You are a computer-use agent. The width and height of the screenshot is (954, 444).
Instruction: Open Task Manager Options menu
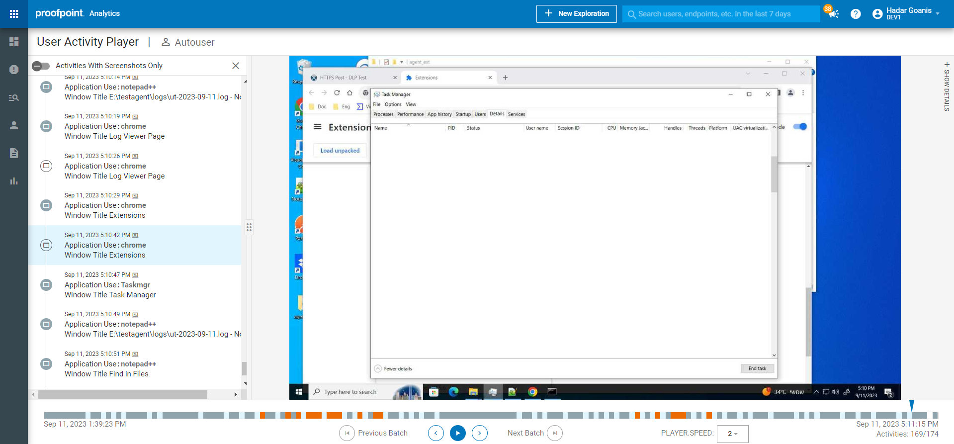393,104
